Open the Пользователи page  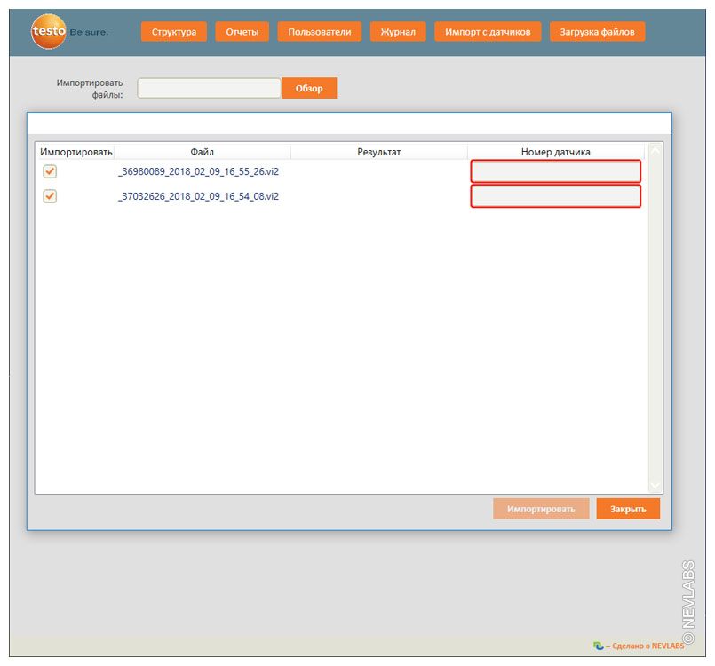click(x=319, y=32)
